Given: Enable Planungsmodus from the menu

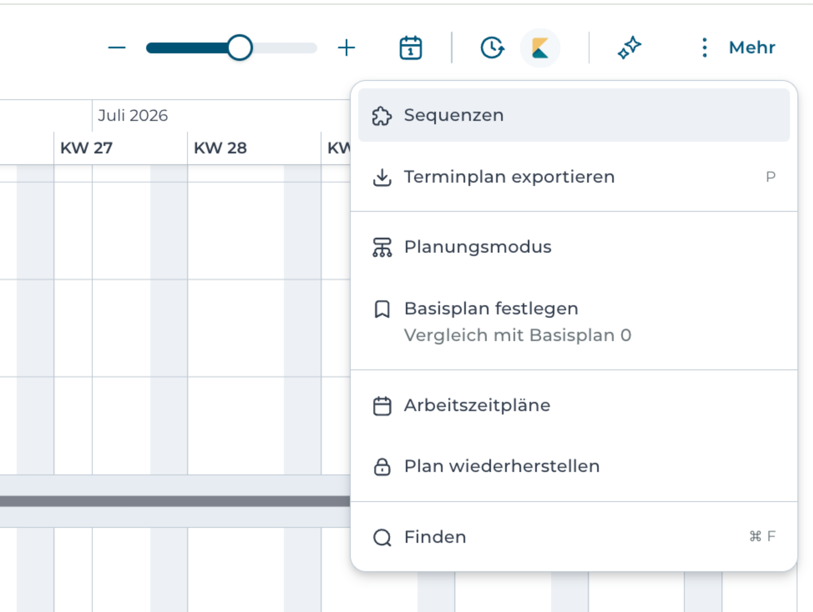Looking at the screenshot, I should [574, 247].
